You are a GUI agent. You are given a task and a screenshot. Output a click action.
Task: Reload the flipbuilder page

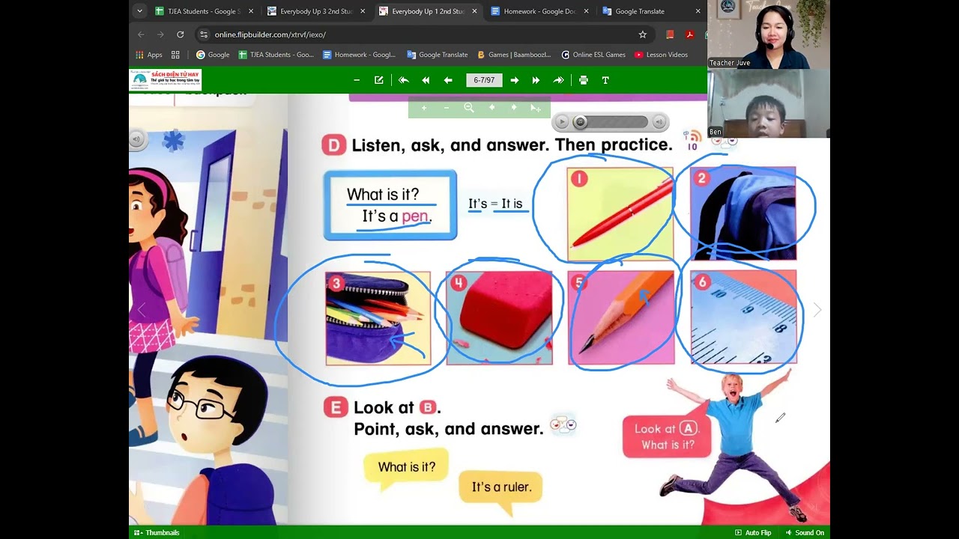(x=180, y=34)
